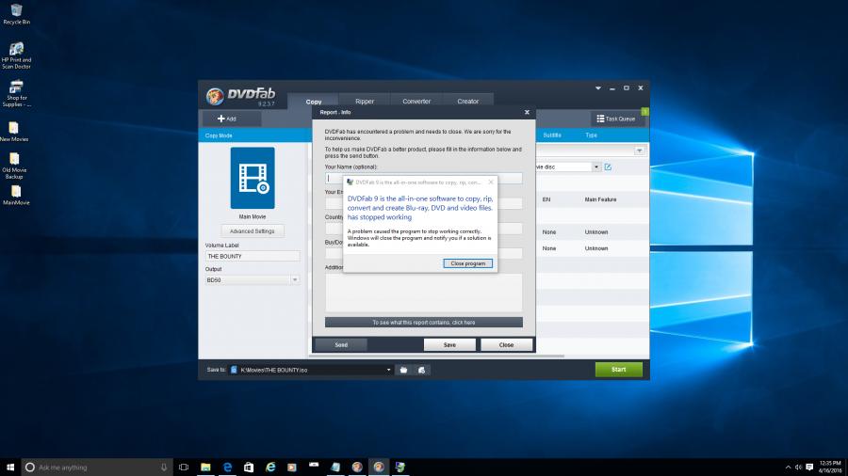Close the Report Info dialog with X
Image resolution: width=848 pixels, height=476 pixels.
[x=527, y=112]
